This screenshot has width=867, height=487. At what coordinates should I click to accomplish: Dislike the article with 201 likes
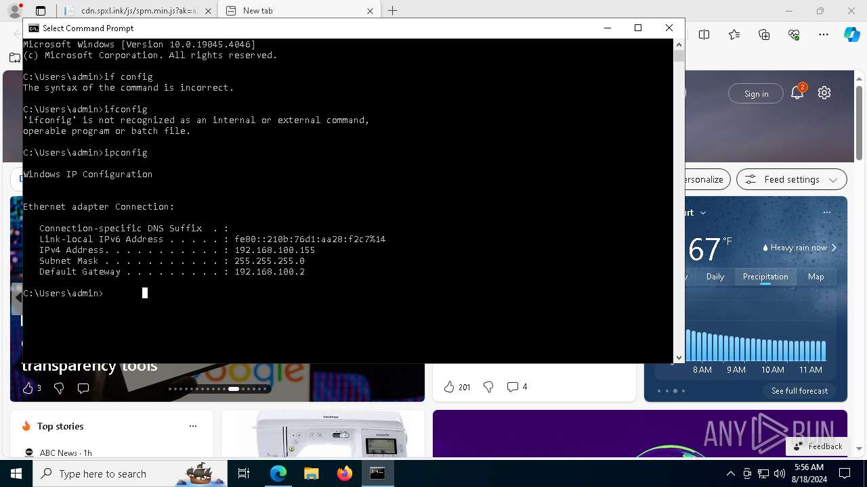(x=488, y=387)
